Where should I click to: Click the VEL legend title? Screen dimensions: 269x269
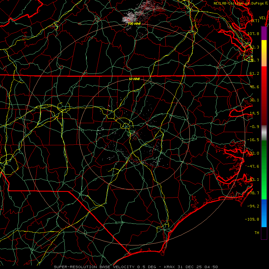262,18
